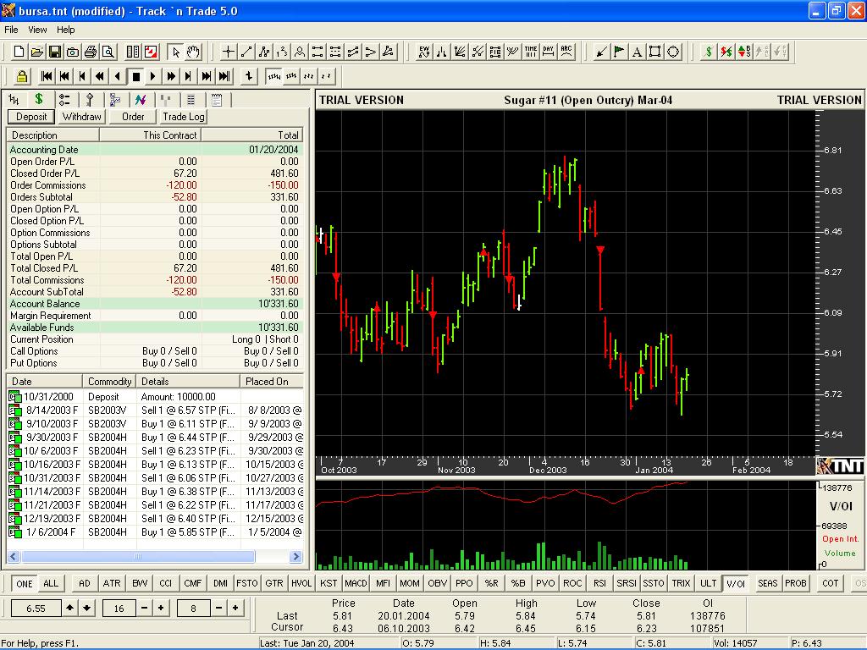867x650 pixels.
Task: Click the Save file icon
Action: click(54, 52)
